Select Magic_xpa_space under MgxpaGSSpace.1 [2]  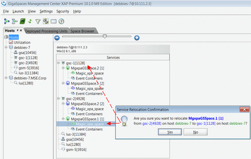(x=90, y=88)
